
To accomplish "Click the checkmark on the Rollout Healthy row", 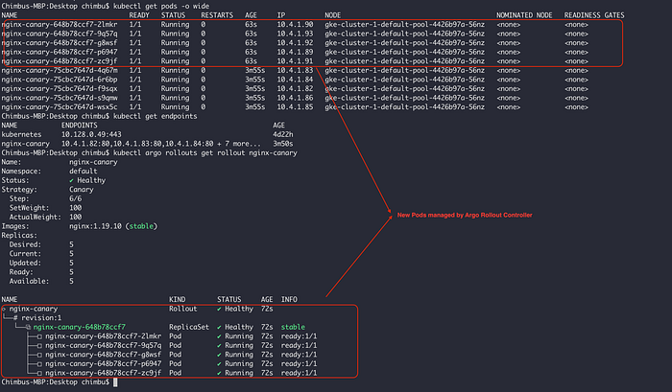I will pos(220,309).
